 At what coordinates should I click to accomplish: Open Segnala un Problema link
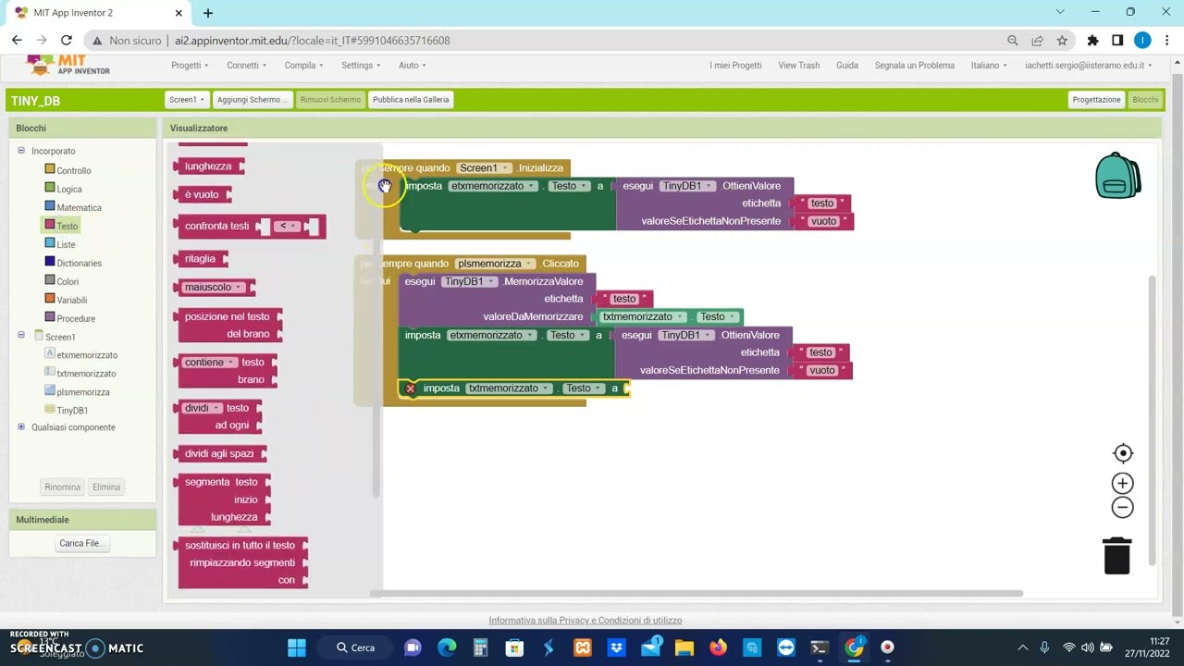(915, 66)
